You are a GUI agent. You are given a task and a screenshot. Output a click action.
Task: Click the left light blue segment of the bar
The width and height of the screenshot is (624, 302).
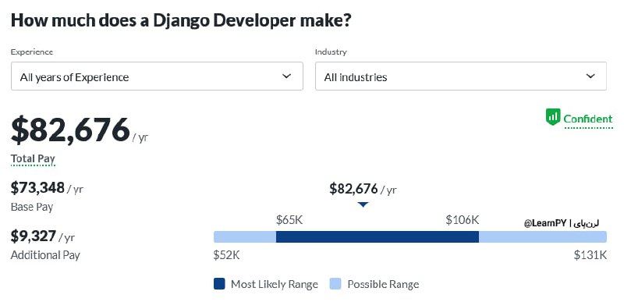tap(245, 236)
